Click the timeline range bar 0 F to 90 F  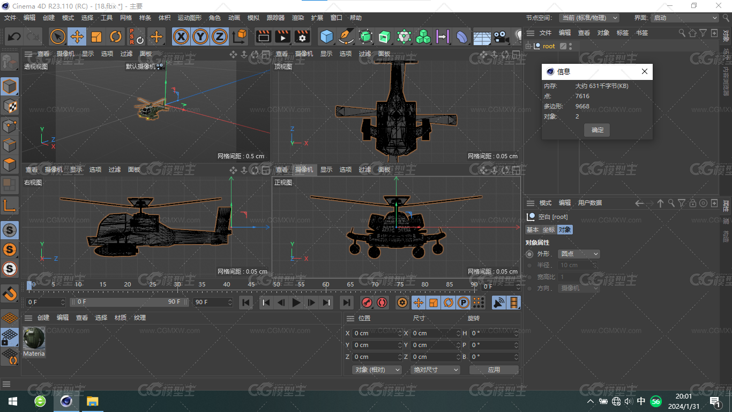coord(129,302)
